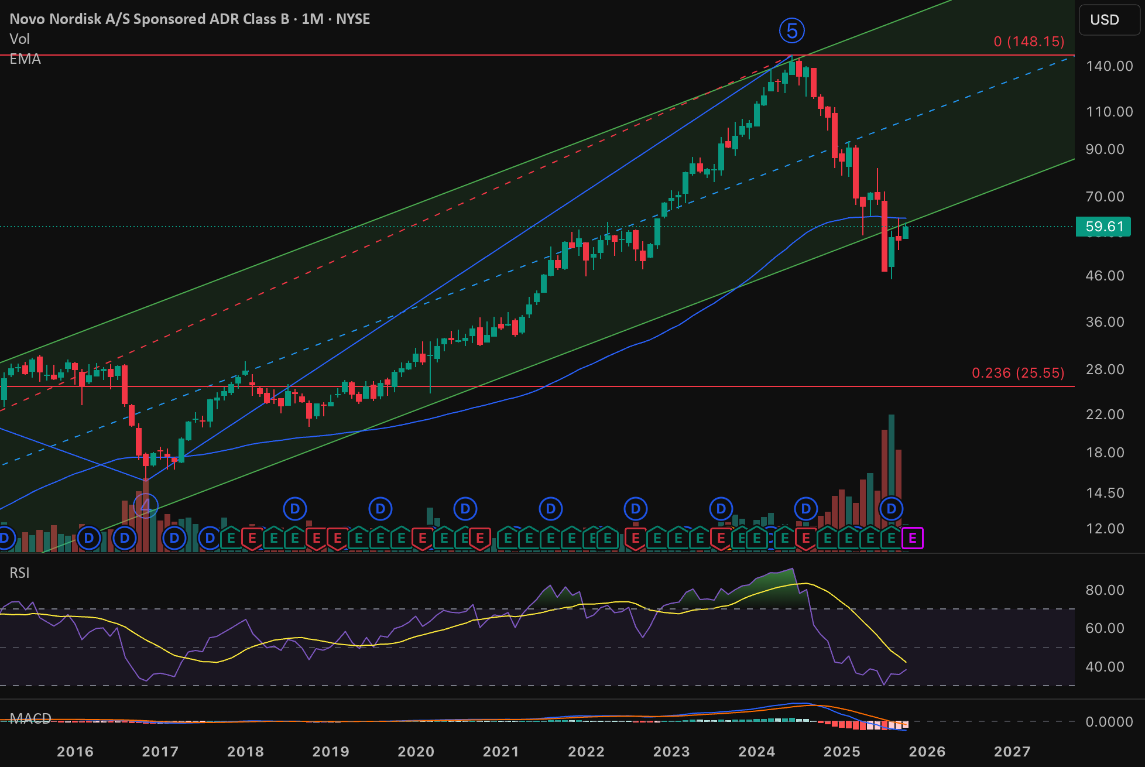The image size is (1145, 767).
Task: Click the dividend D marker above 2020
Action: [x=465, y=509]
